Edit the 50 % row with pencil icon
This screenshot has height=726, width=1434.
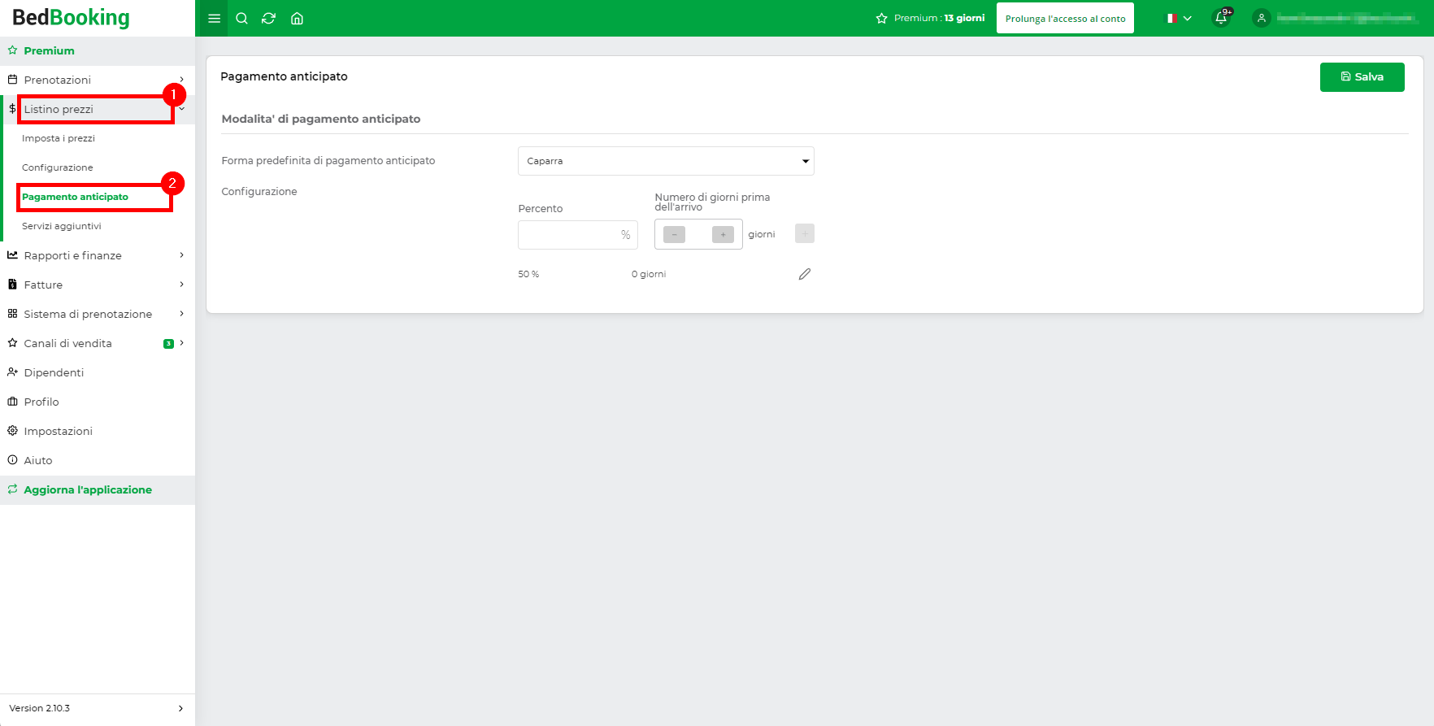pyautogui.click(x=805, y=274)
